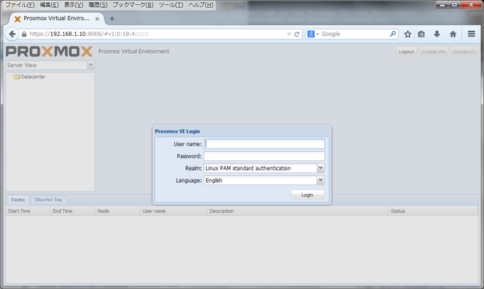Open the 編集(E) menu
This screenshot has width=484, height=289.
pyautogui.click(x=50, y=5)
